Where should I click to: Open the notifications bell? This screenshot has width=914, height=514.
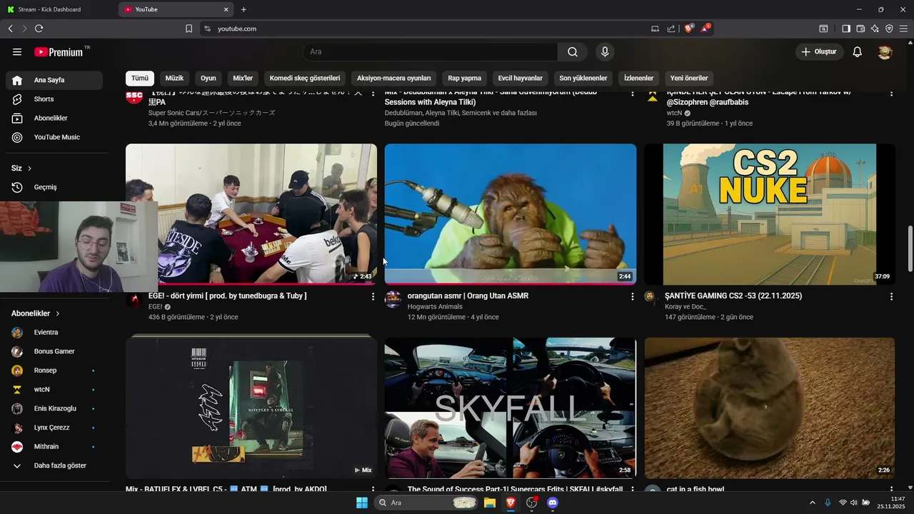pos(858,51)
